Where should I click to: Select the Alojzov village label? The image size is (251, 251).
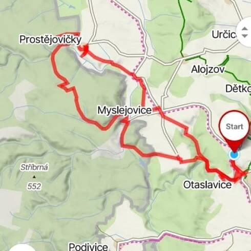click(x=207, y=70)
